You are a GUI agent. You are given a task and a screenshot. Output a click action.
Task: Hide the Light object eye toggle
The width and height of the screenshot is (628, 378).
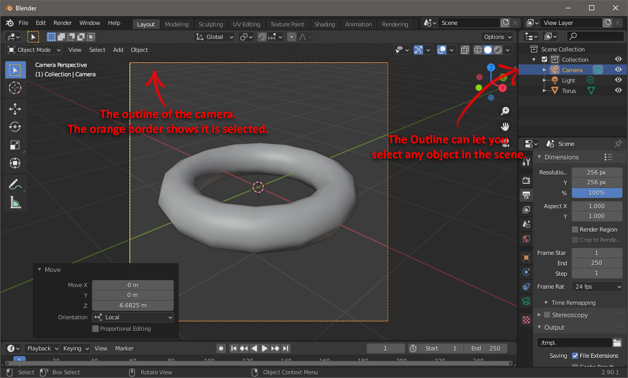point(618,80)
